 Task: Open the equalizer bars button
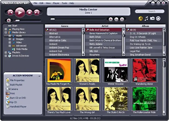pyautogui.click(x=116, y=19)
